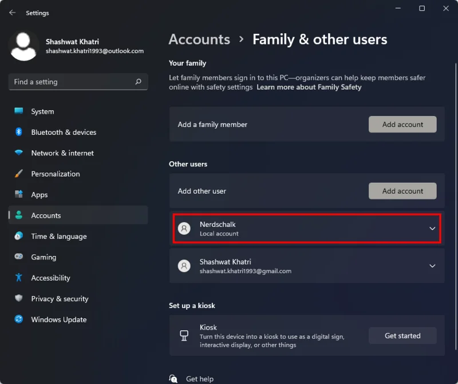Select the System sidebar icon
This screenshot has height=384, width=458.
pyautogui.click(x=18, y=111)
